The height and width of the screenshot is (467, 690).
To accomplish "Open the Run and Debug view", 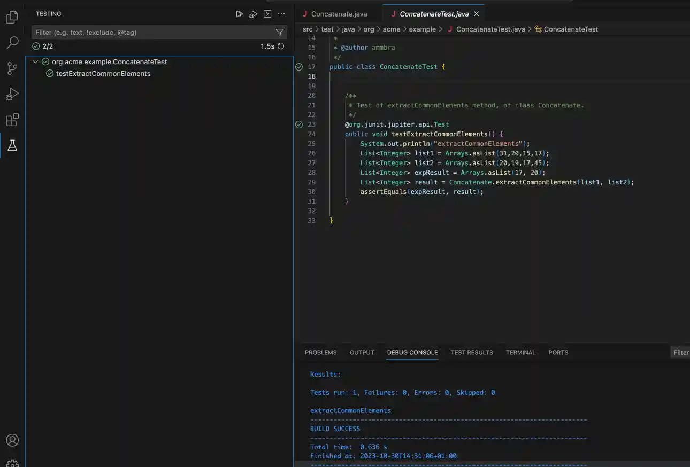I will [x=12, y=94].
